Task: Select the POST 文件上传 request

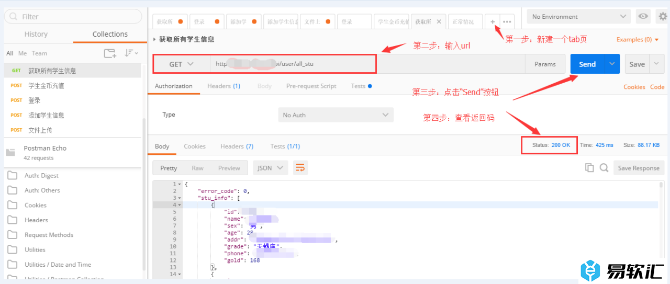Action: click(x=72, y=130)
